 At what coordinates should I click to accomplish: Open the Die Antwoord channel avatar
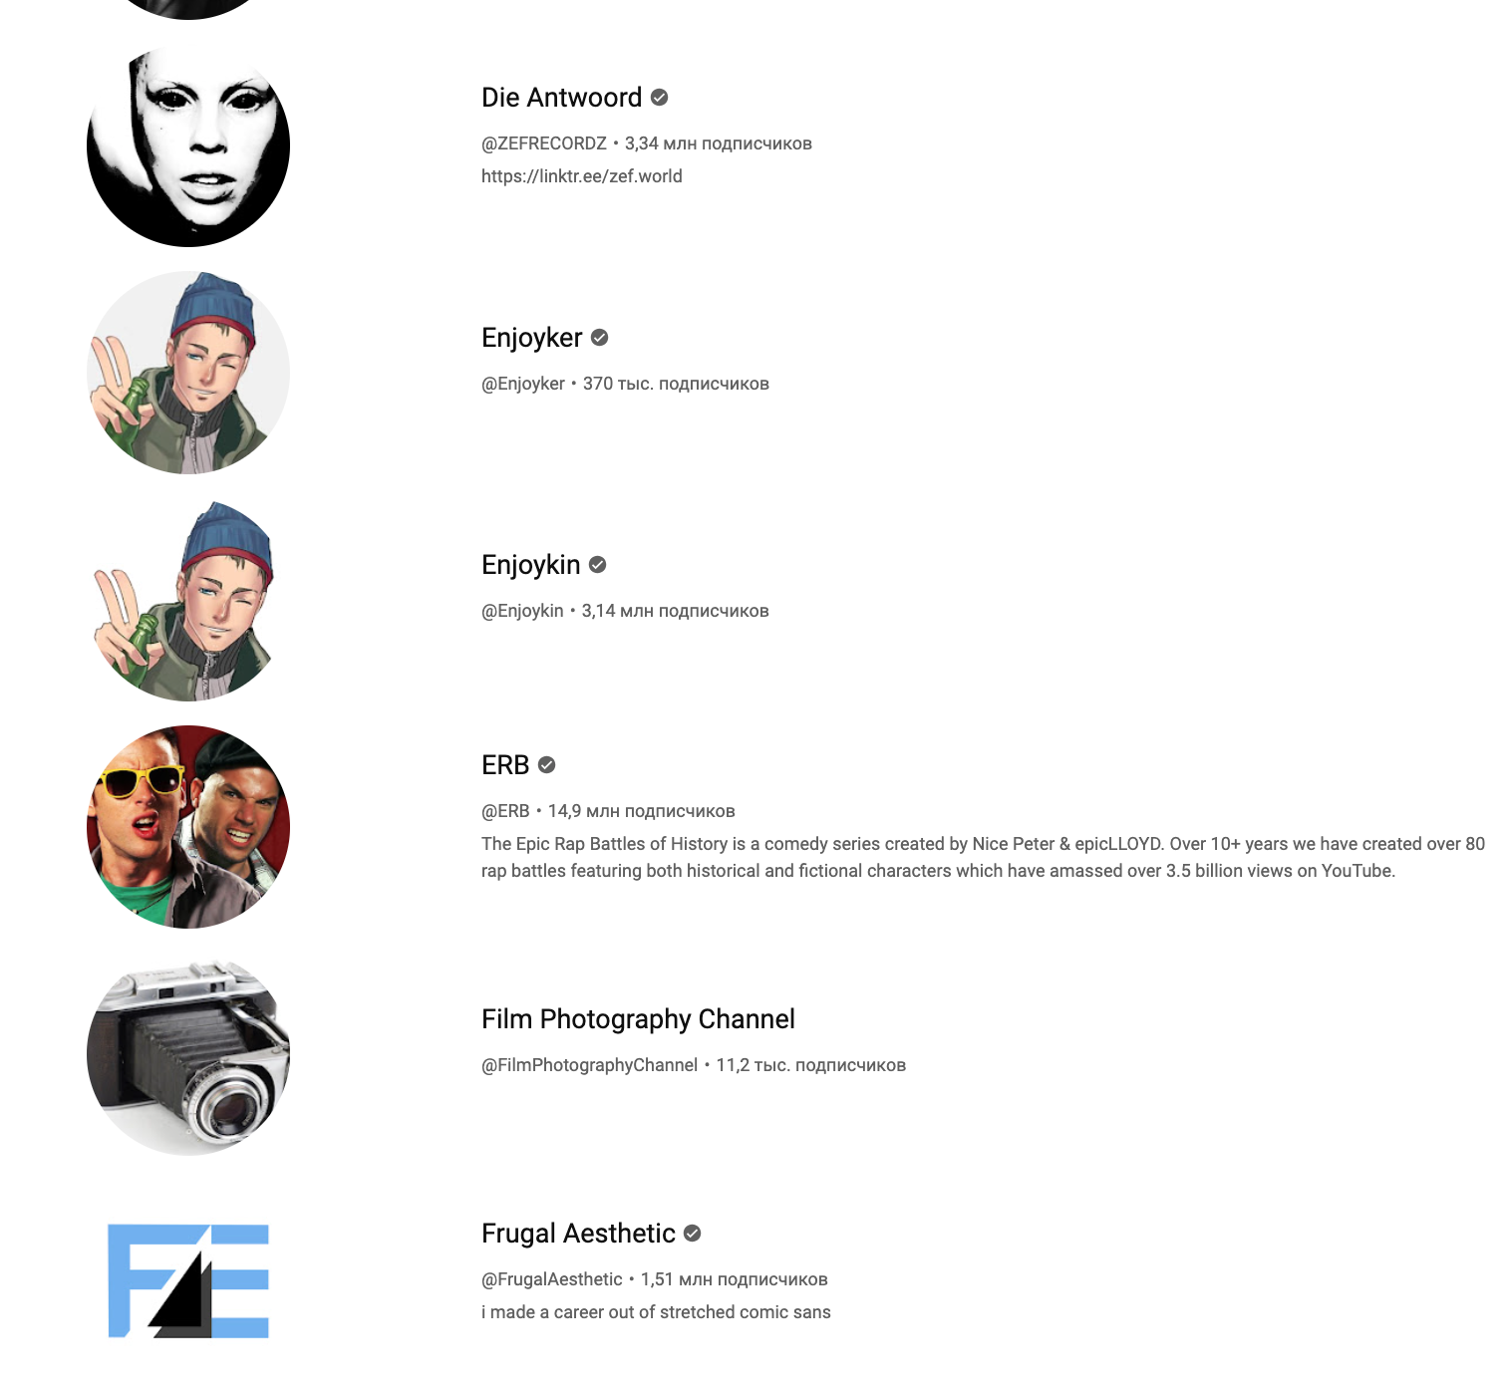pos(188,145)
